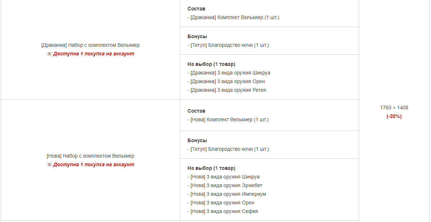431x222 pixels.
Task: Click [Дракания] 3 вида оружия Шикруа
Action: click(229, 73)
